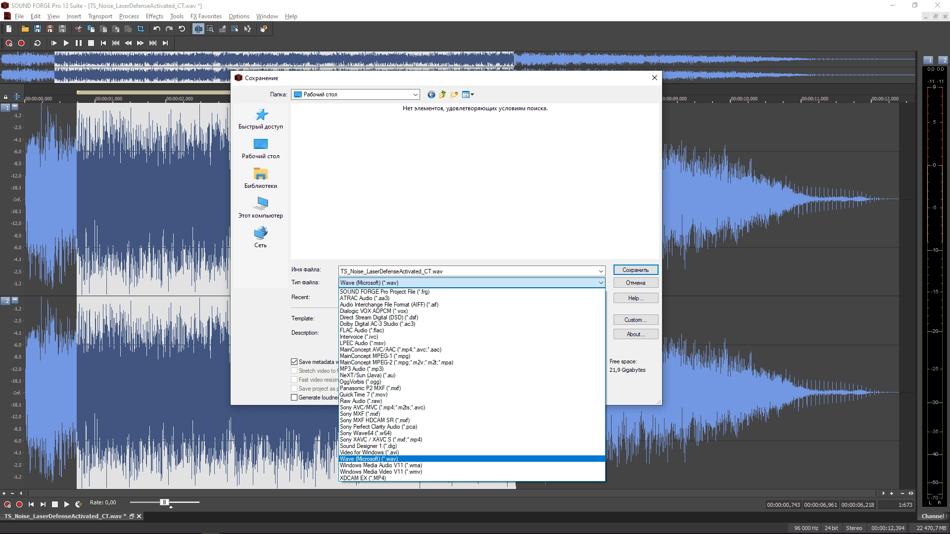
Task: Toggle Save project as checkbox
Action: (x=294, y=389)
